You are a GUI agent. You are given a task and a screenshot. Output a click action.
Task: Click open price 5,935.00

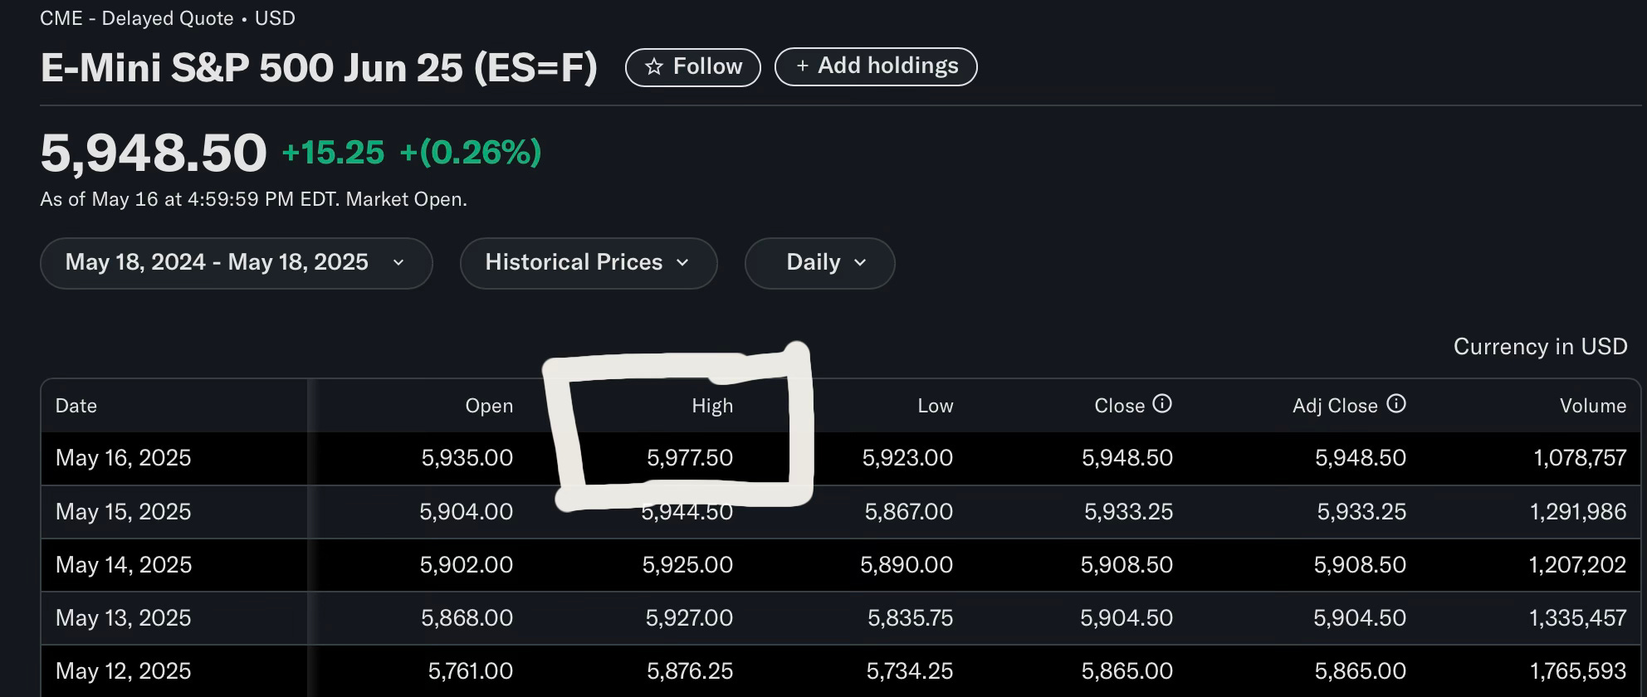pyautogui.click(x=467, y=458)
